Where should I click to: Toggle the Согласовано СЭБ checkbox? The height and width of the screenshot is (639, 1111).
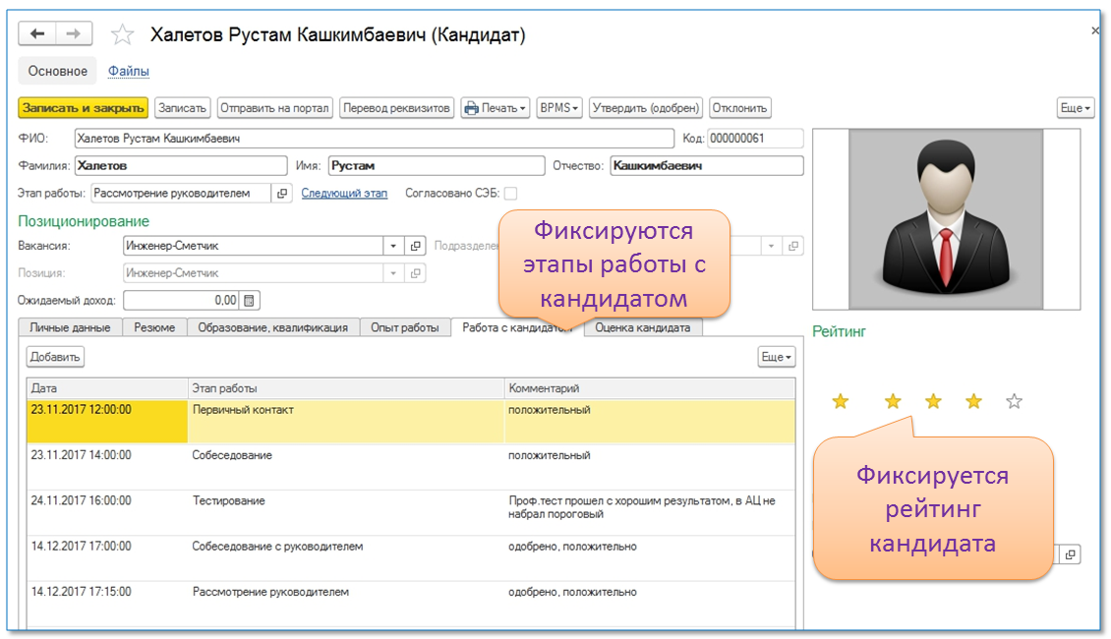coord(510,194)
